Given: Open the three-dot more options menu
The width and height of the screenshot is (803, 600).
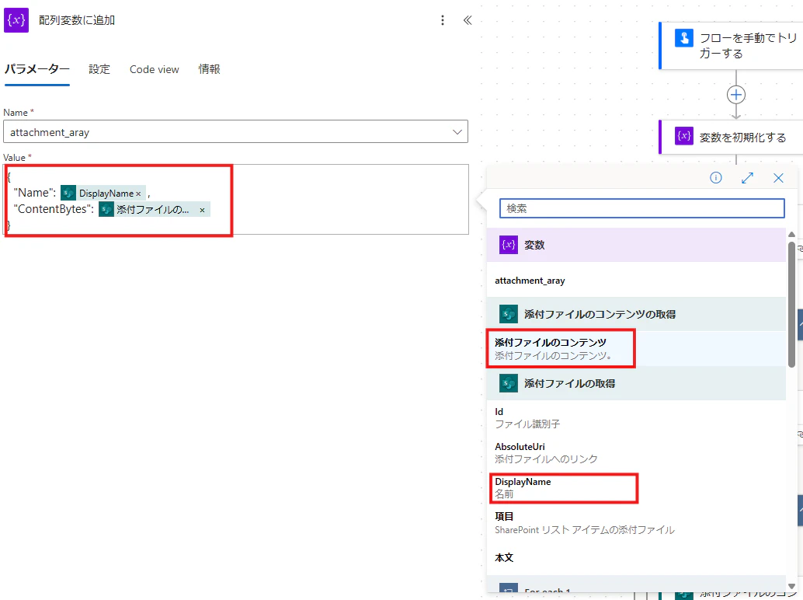Looking at the screenshot, I should [443, 20].
